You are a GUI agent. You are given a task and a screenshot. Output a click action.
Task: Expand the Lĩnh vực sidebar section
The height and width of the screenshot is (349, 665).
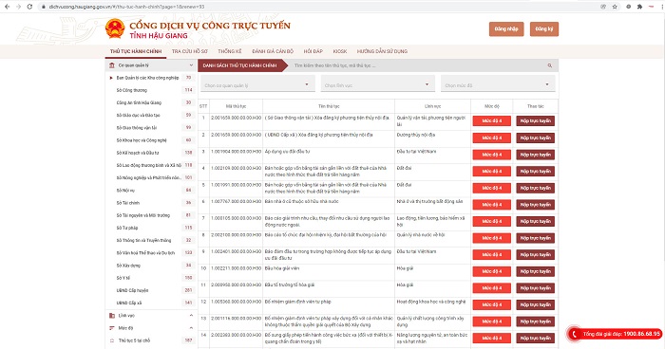click(150, 316)
